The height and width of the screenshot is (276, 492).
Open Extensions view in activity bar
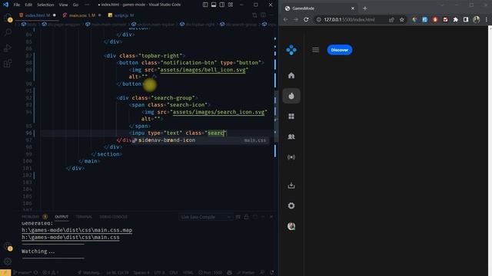(8, 64)
